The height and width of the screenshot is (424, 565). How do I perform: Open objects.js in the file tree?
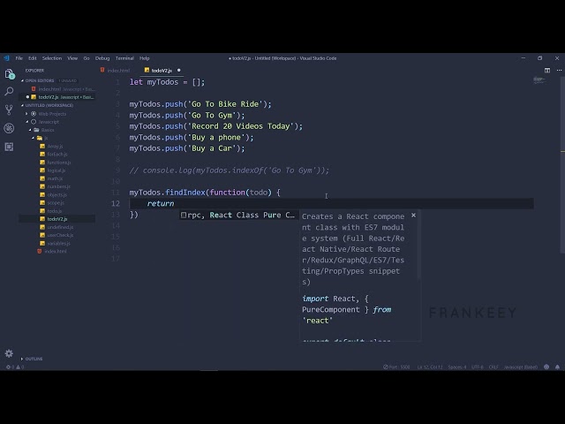point(56,194)
